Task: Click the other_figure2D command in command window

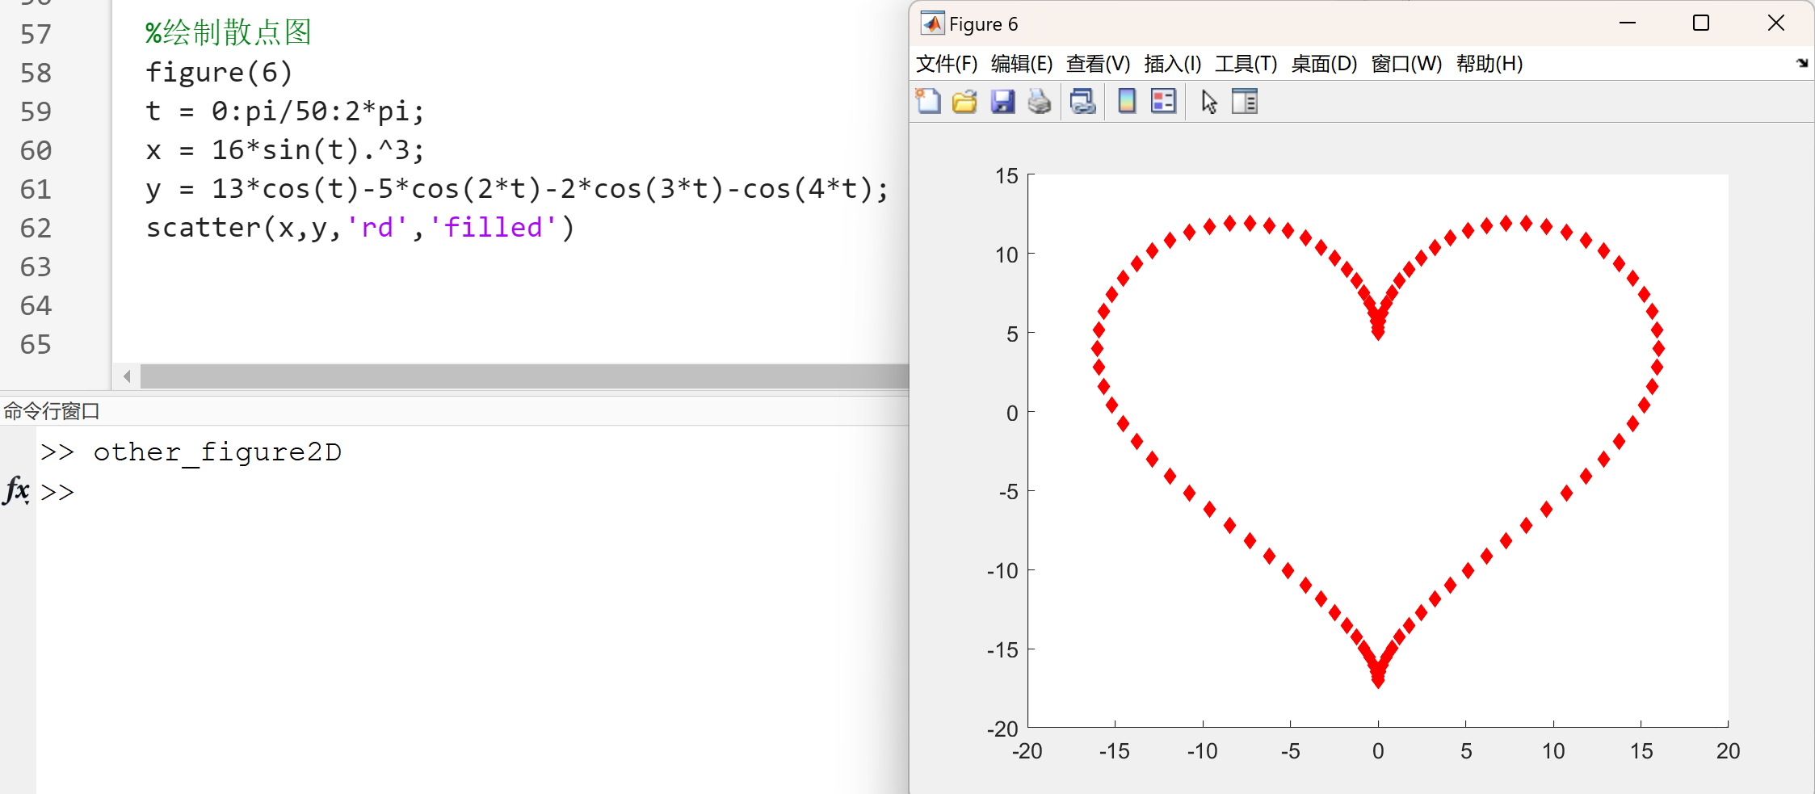Action: coord(217,452)
